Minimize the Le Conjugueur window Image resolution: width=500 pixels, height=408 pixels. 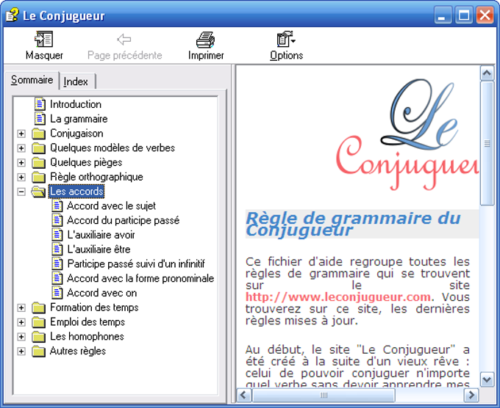click(443, 15)
